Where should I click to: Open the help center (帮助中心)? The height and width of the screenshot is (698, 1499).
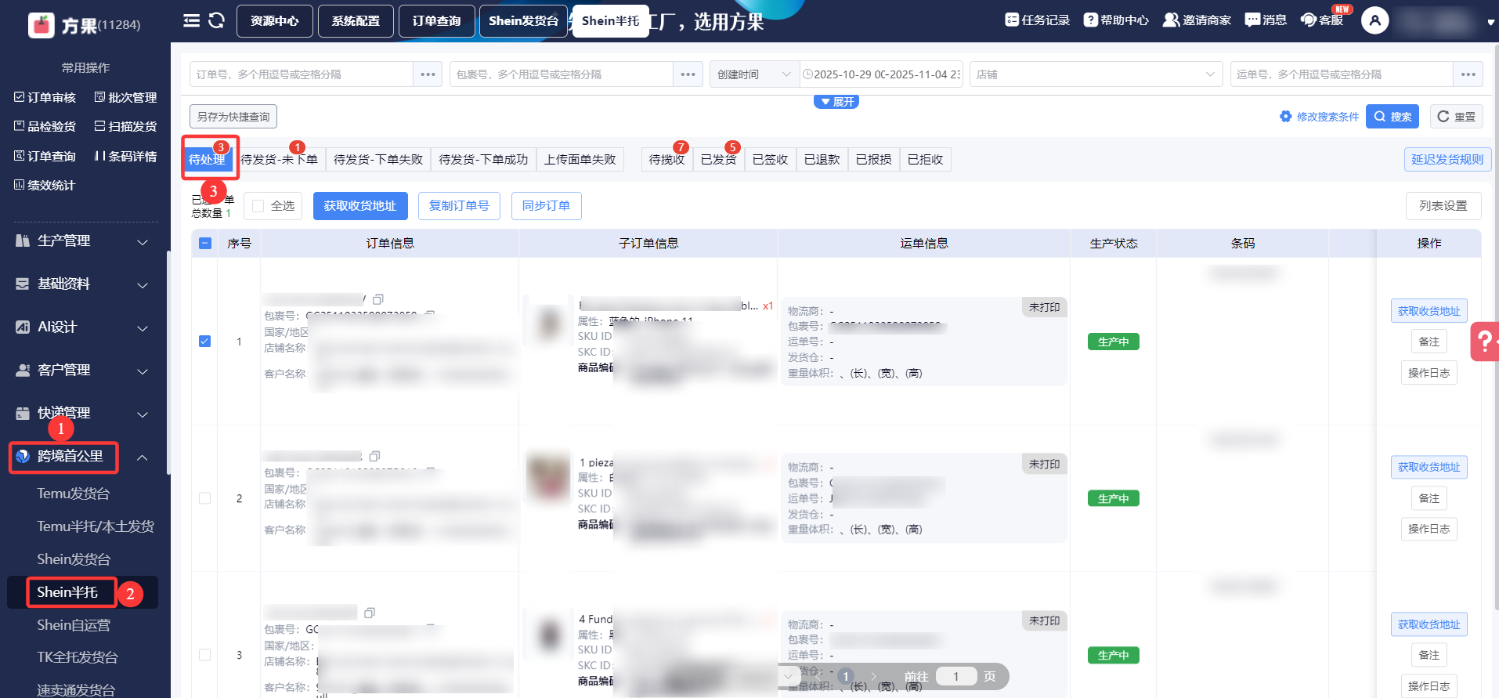[x=1116, y=20]
